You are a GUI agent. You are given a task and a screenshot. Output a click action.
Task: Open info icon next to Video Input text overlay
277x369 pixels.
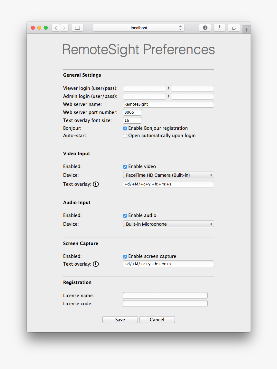pyautogui.click(x=96, y=184)
